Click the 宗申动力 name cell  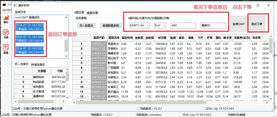pyautogui.click(x=114, y=96)
